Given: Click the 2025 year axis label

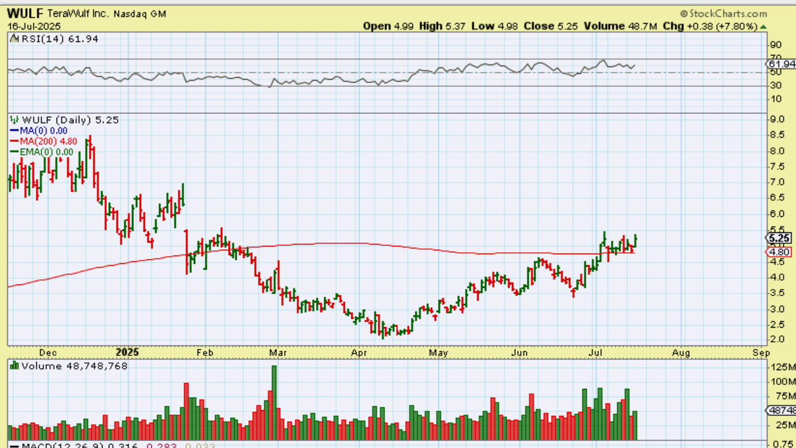Looking at the screenshot, I should (126, 353).
